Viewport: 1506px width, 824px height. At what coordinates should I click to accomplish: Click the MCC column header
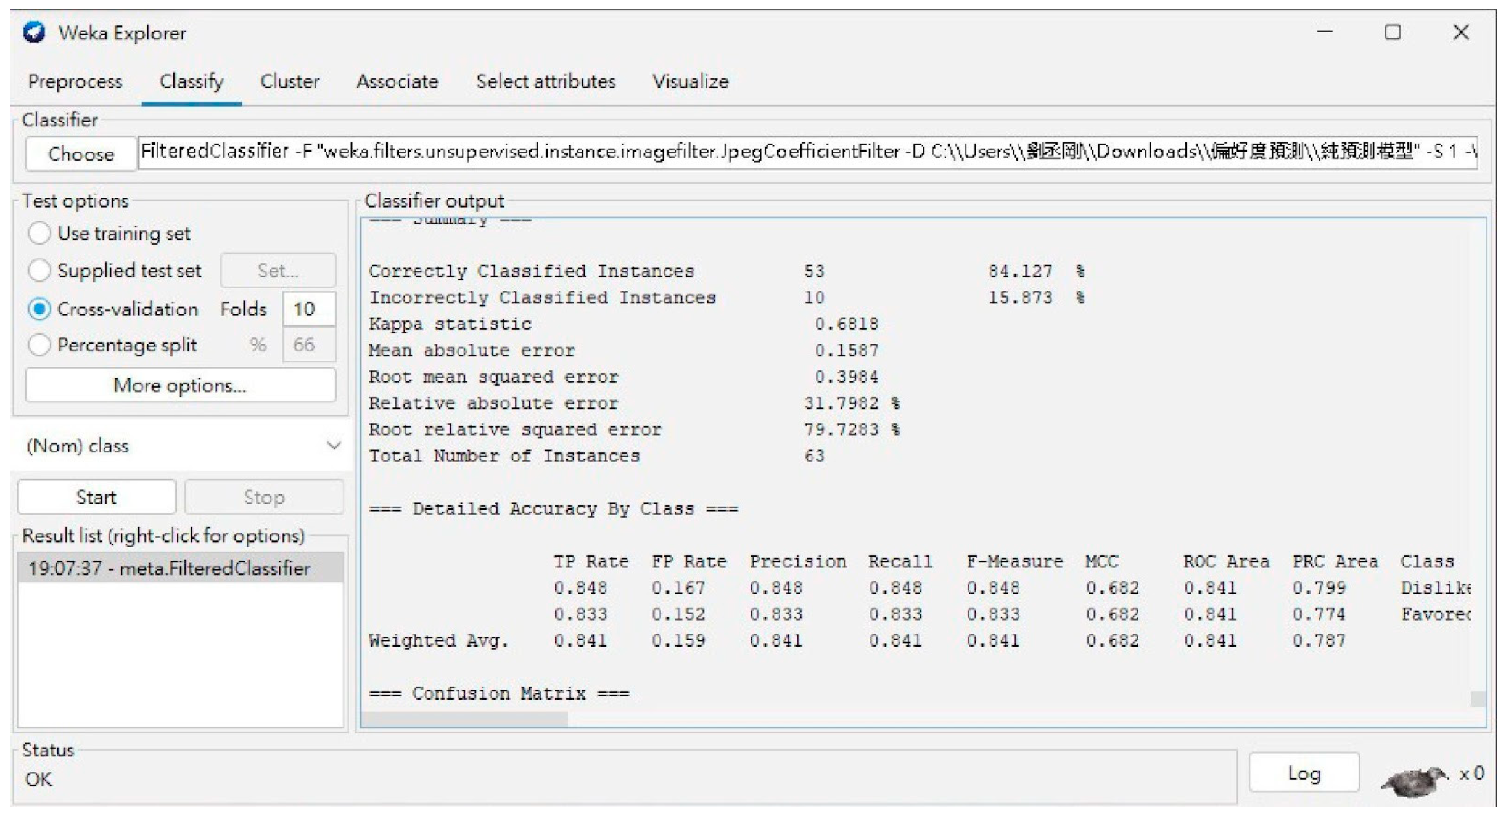(x=1102, y=561)
